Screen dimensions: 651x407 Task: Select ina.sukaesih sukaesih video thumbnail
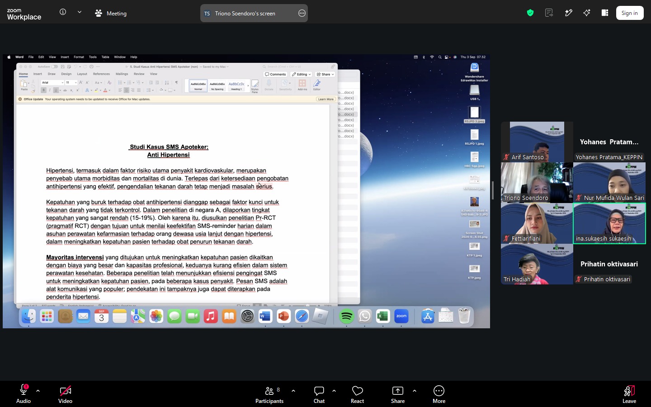[609, 223]
